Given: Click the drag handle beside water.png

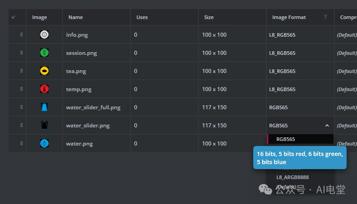Looking at the screenshot, I should pyautogui.click(x=21, y=143).
